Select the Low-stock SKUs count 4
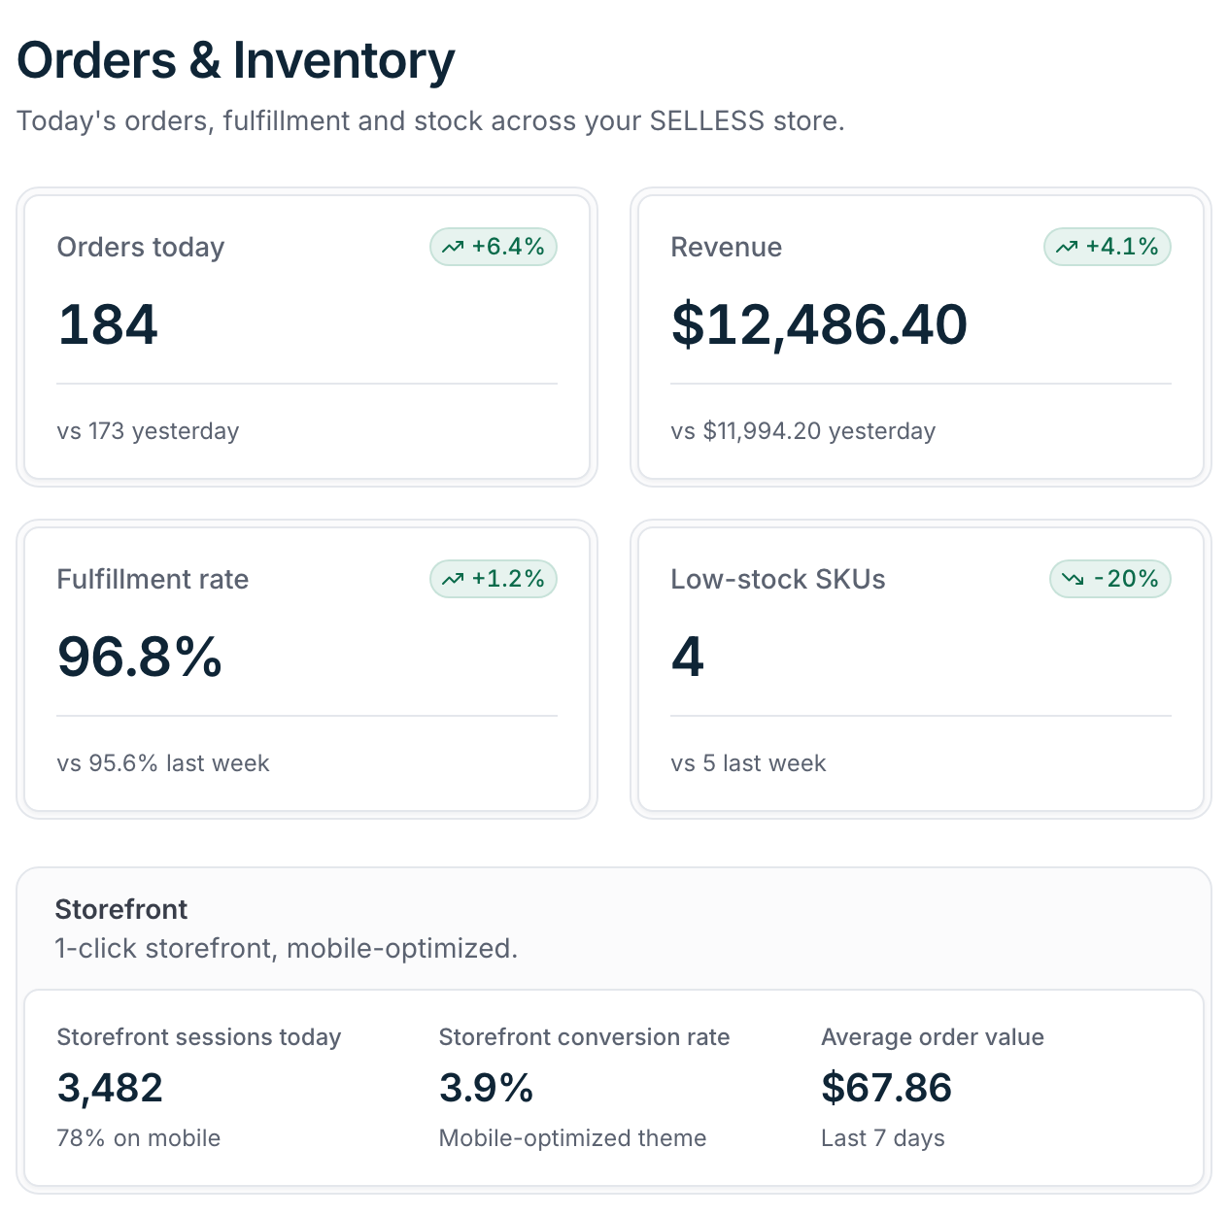1228x1216 pixels. click(x=688, y=657)
